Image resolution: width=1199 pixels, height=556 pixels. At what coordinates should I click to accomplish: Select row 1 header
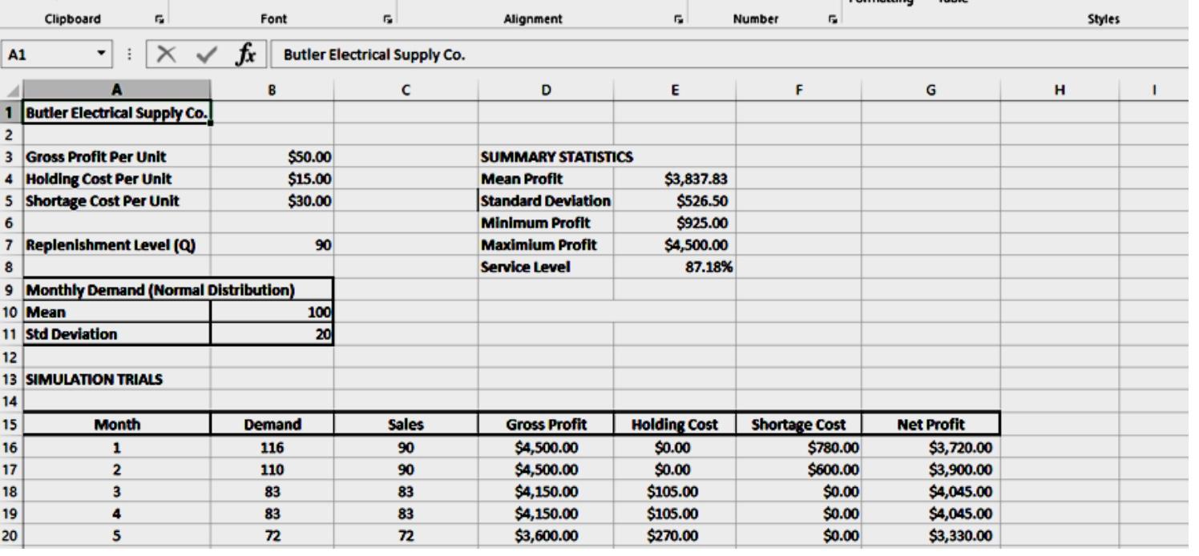pyautogui.click(x=11, y=111)
